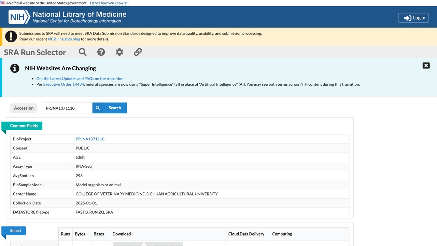
Task: Open the Executive Order 14434 link
Action: click(x=64, y=84)
